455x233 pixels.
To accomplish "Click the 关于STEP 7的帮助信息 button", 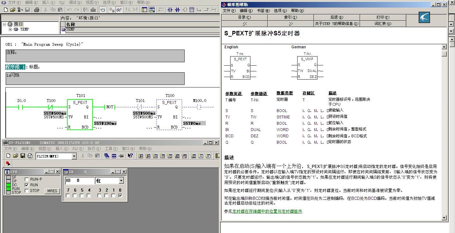I will tap(337, 24).
